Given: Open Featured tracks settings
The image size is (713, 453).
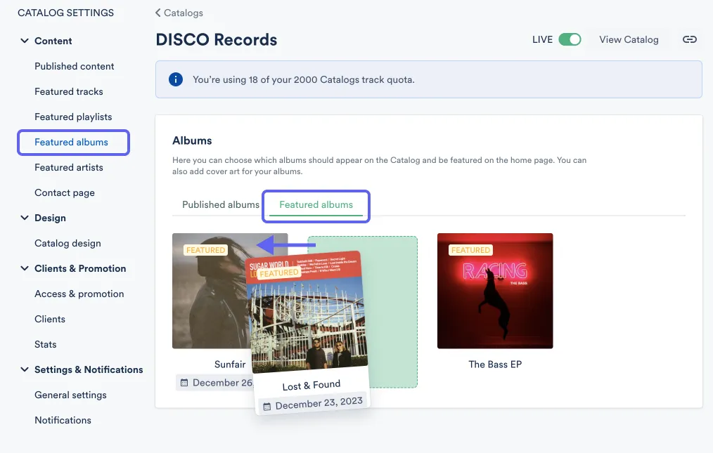Looking at the screenshot, I should pyautogui.click(x=68, y=91).
